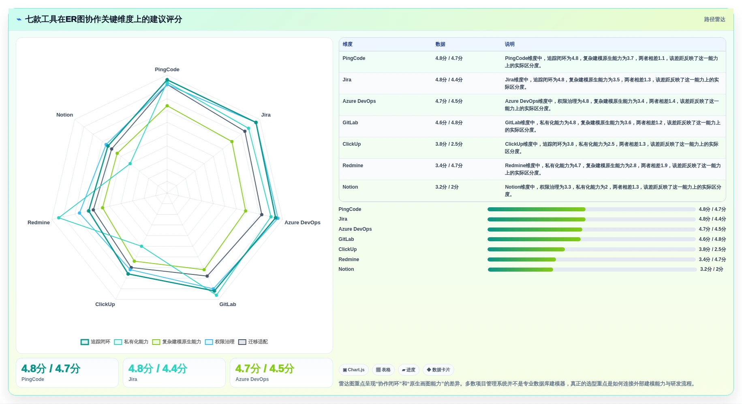Click the Redmine axis label on the radar
This screenshot has height=404, width=742.
pyautogui.click(x=38, y=223)
